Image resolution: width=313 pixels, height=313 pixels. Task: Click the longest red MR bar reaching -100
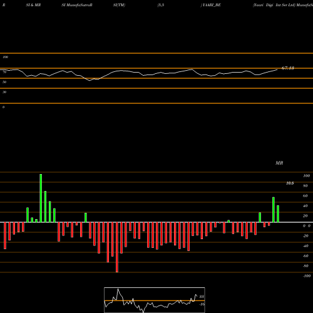point(117,247)
